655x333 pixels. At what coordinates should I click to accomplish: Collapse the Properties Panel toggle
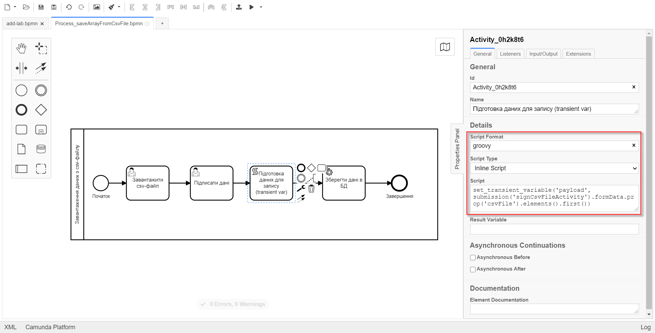point(457,149)
